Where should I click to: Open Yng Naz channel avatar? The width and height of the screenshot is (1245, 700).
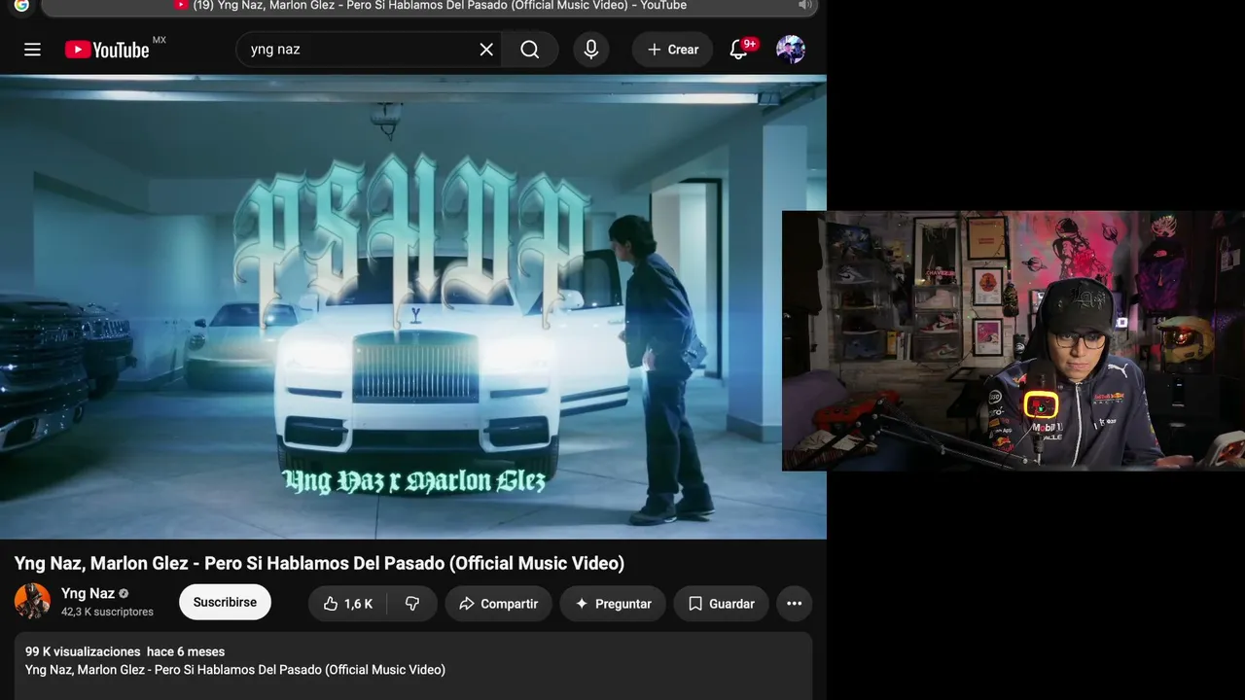coord(32,602)
